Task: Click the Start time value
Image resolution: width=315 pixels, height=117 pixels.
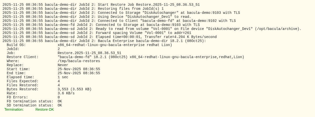Action: (x=79, y=69)
